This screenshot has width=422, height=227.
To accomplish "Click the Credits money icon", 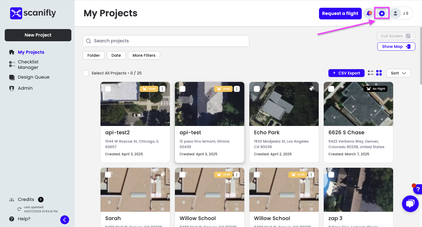I will click(12, 200).
